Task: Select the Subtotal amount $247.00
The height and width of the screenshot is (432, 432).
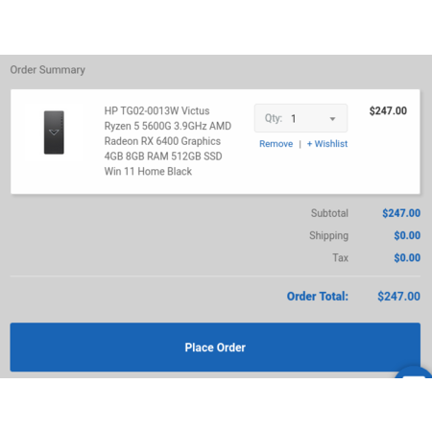Action: [401, 213]
